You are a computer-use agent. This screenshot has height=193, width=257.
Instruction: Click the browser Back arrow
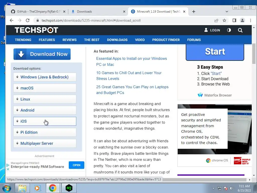[x=12, y=20]
